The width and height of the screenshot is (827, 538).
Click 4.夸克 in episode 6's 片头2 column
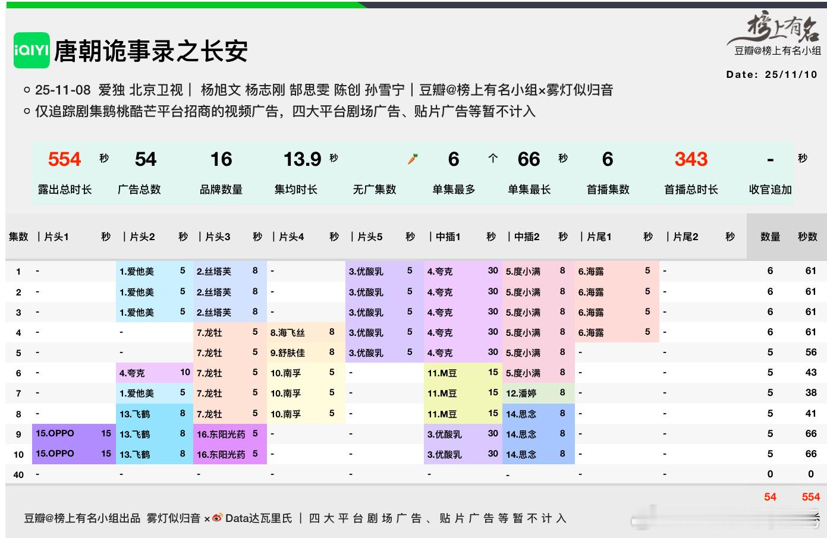[x=132, y=373]
